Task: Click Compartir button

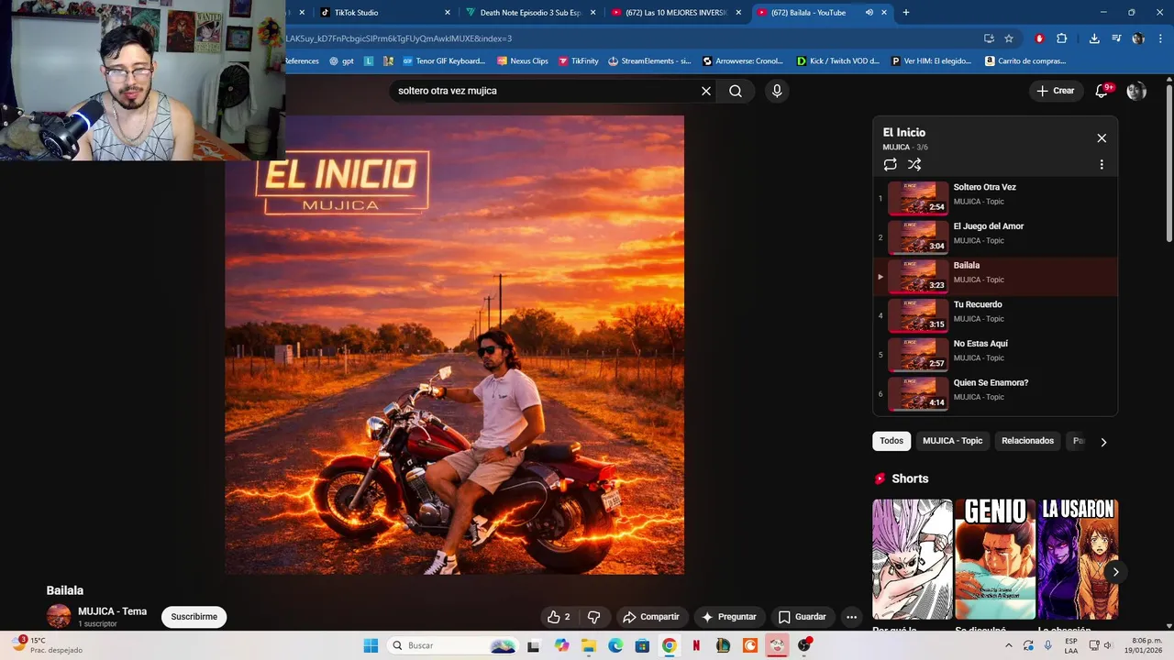Action: (x=651, y=617)
